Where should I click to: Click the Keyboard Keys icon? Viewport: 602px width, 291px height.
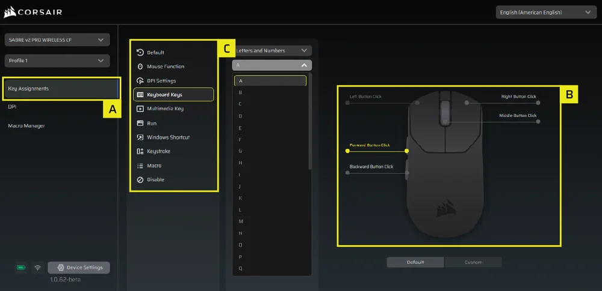click(140, 95)
